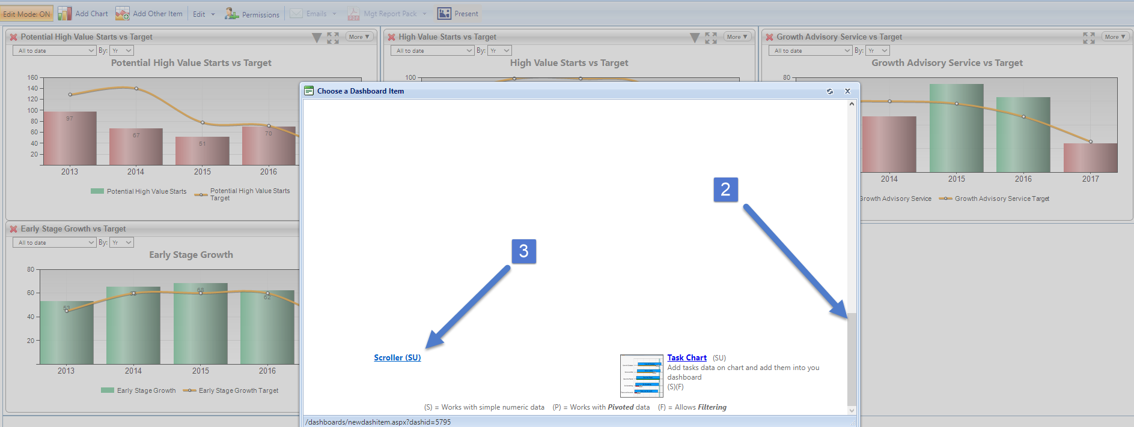This screenshot has width=1134, height=427.
Task: Expand Potential High Value Starts panel to fullscreen
Action: [x=333, y=38]
